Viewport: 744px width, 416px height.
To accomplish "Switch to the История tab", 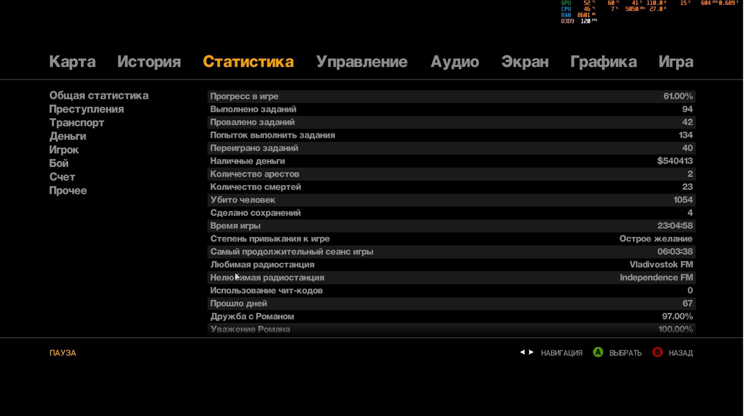I will pos(149,62).
